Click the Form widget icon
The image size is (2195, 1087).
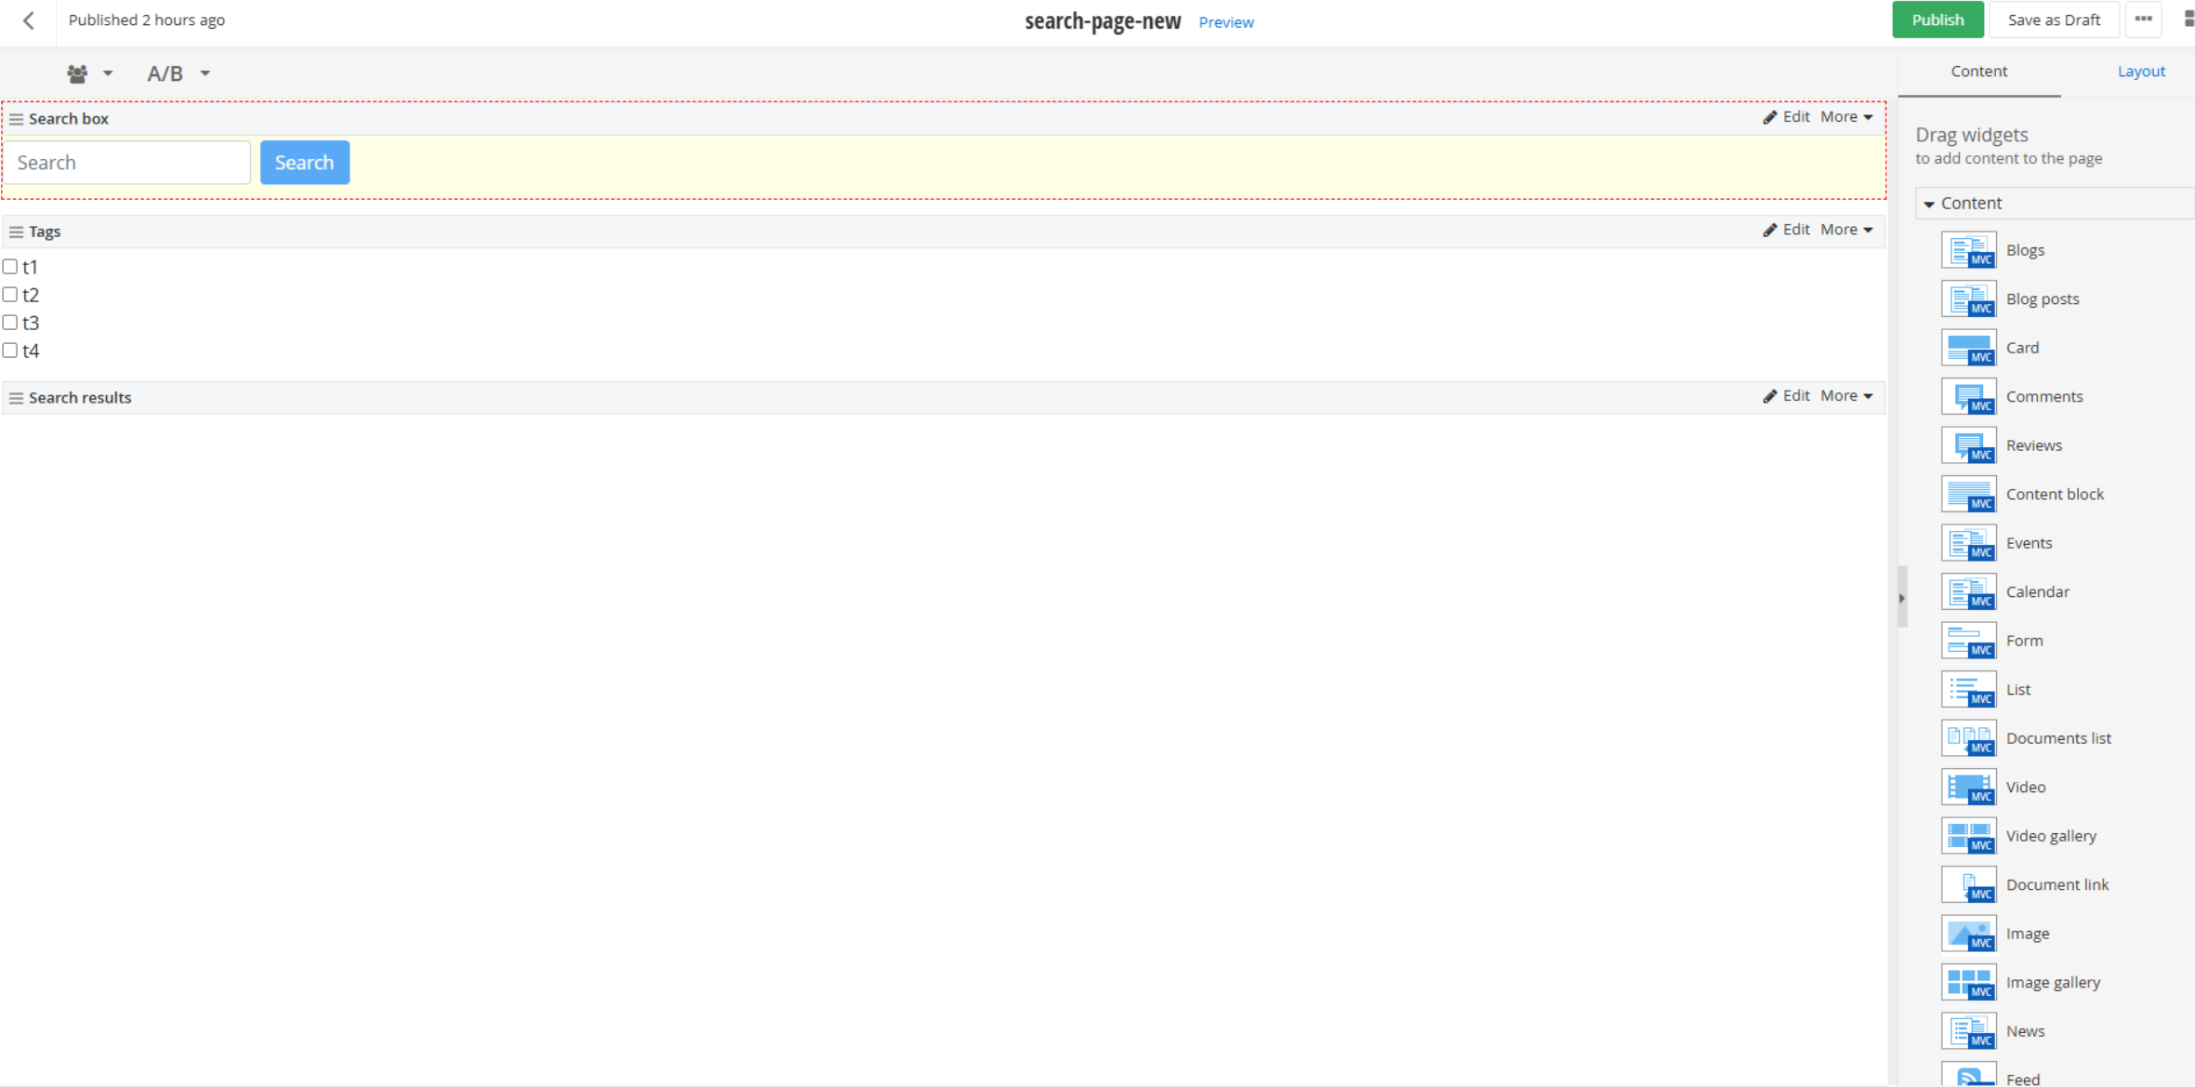click(x=1968, y=641)
